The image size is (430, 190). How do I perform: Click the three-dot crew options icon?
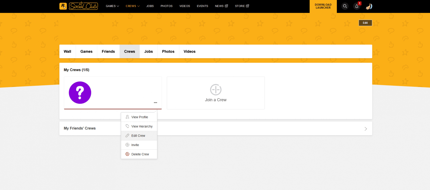(155, 103)
